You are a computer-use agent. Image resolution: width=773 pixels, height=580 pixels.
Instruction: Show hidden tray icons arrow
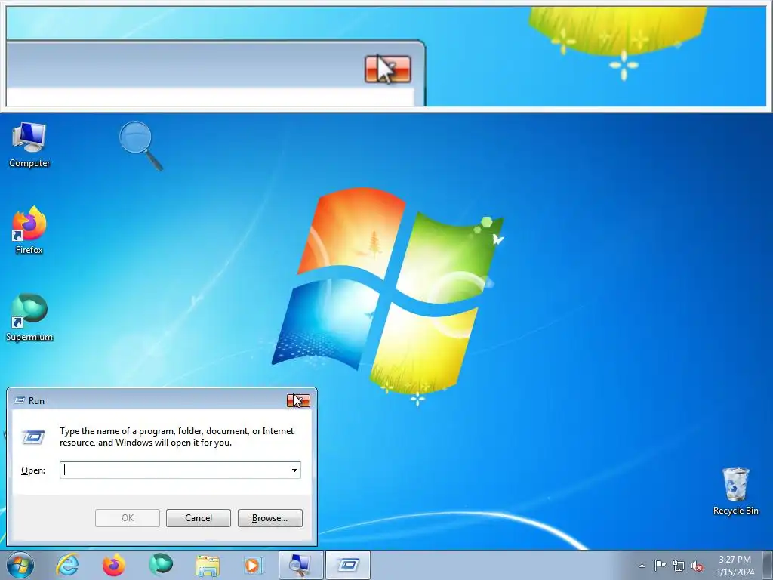pos(642,566)
